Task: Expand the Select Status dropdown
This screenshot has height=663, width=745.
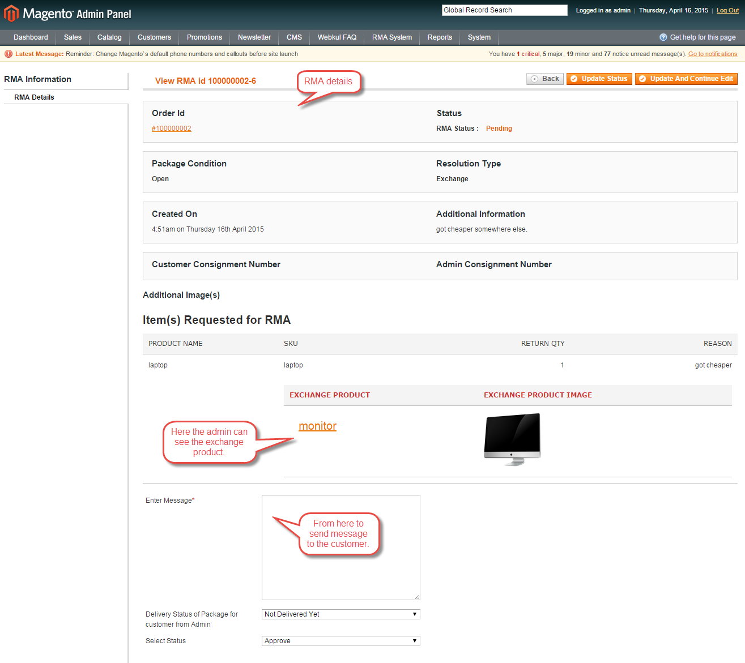Action: [x=340, y=641]
